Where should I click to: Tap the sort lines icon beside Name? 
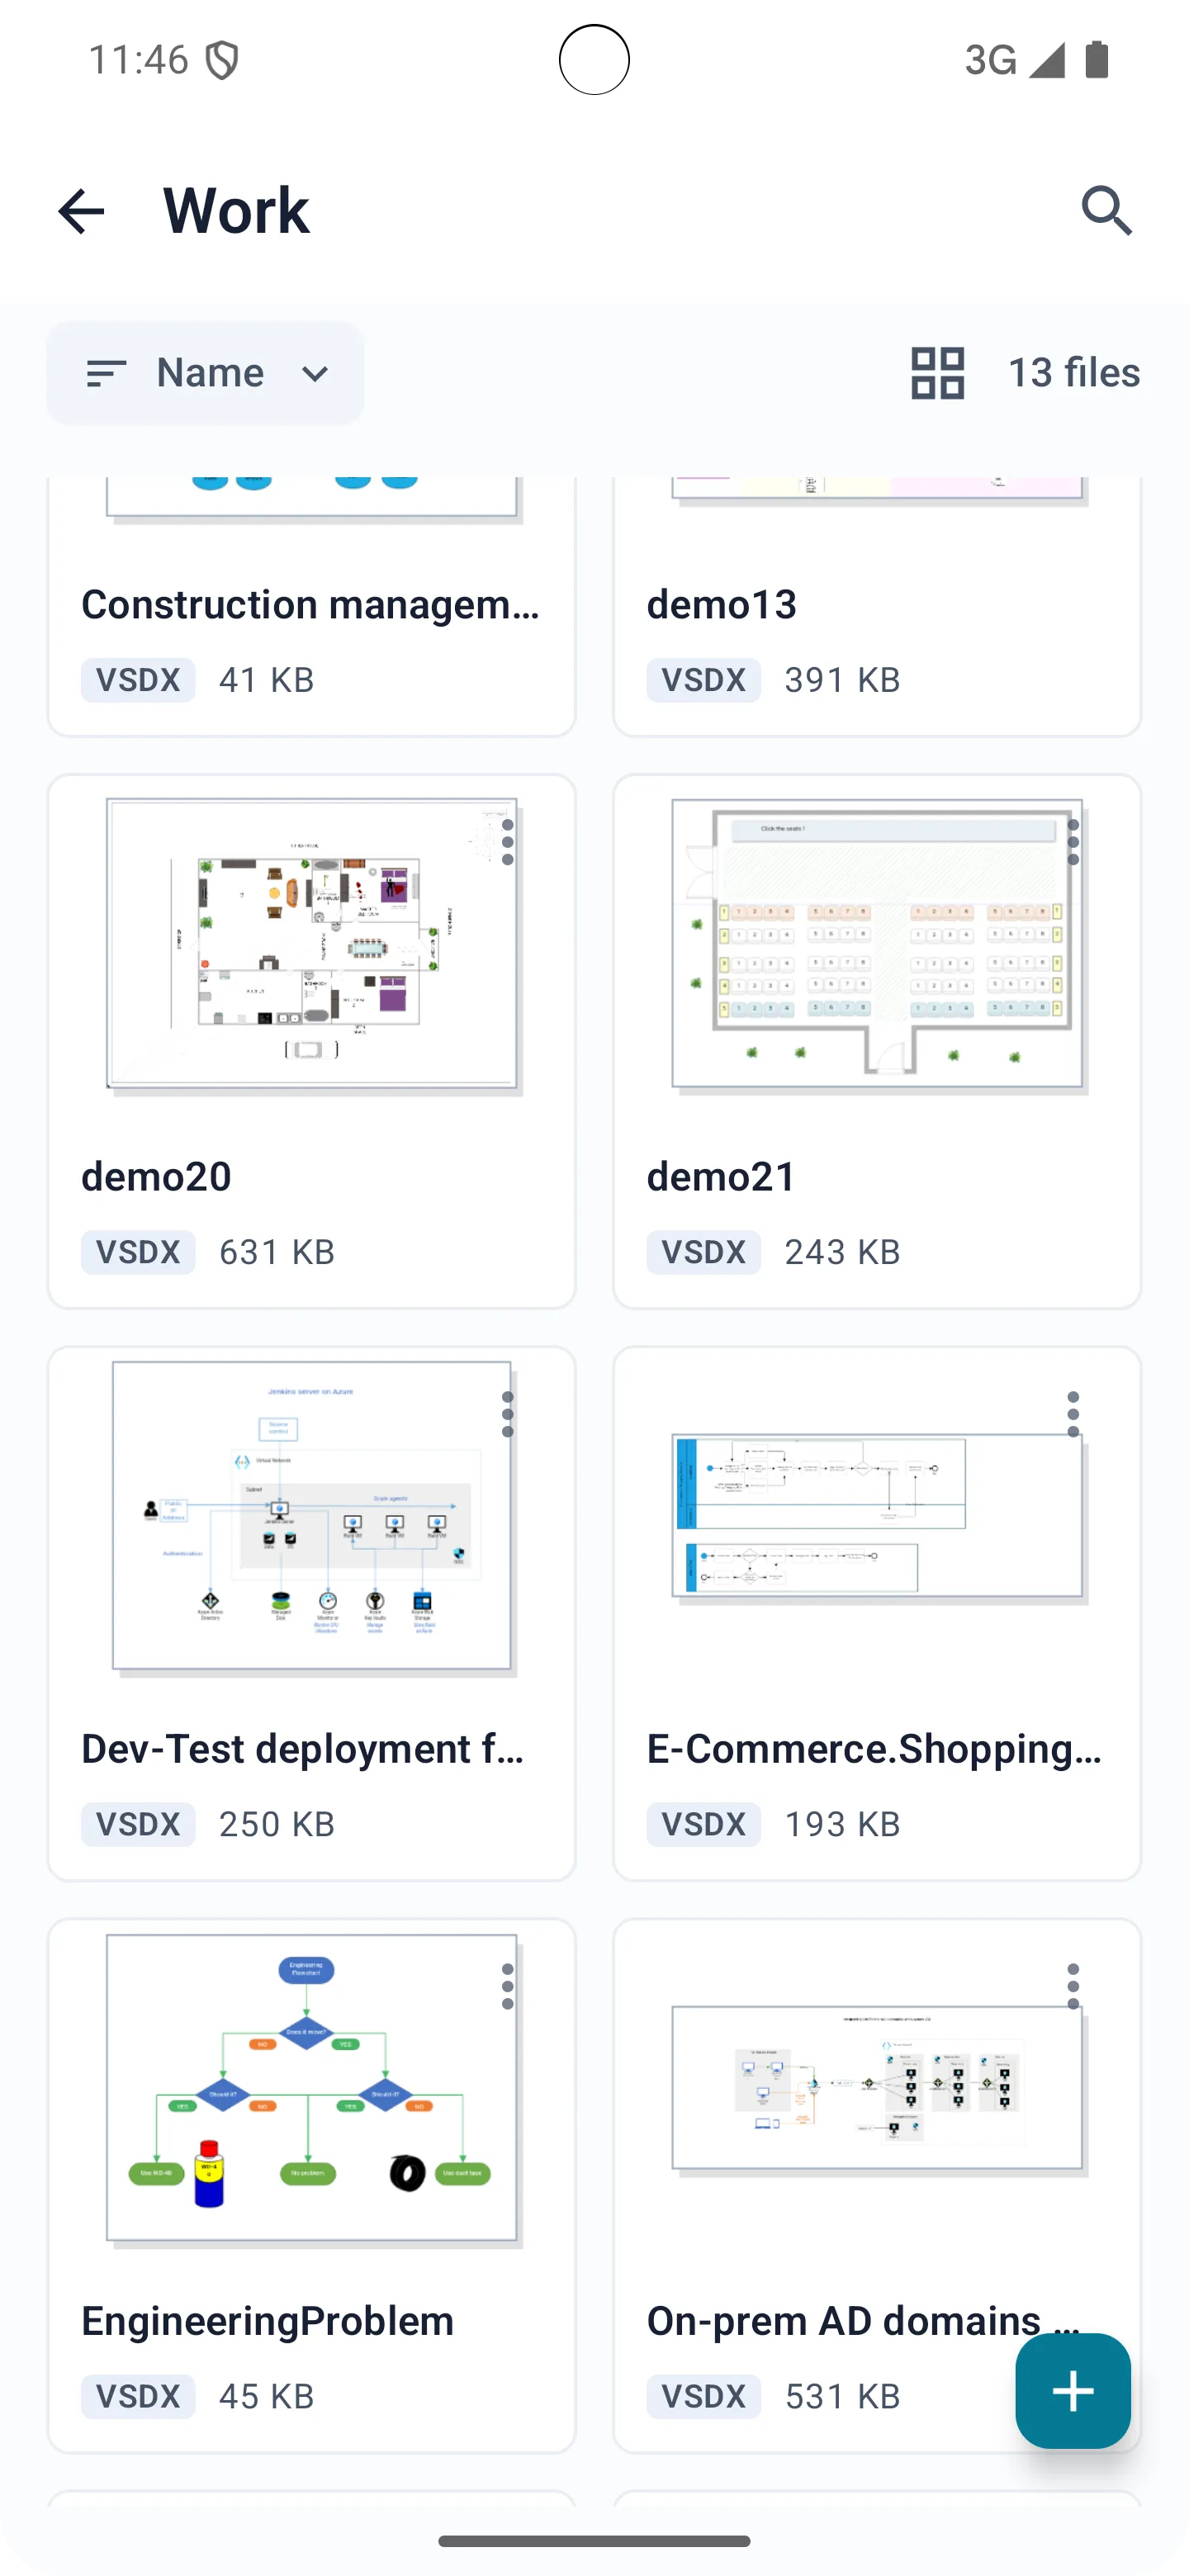click(x=106, y=374)
